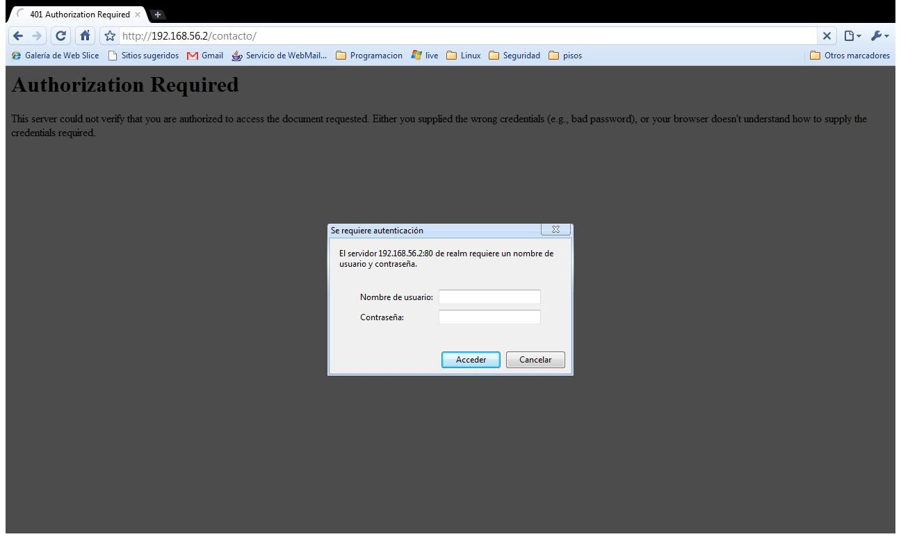Click the browser back arrow

(x=18, y=36)
